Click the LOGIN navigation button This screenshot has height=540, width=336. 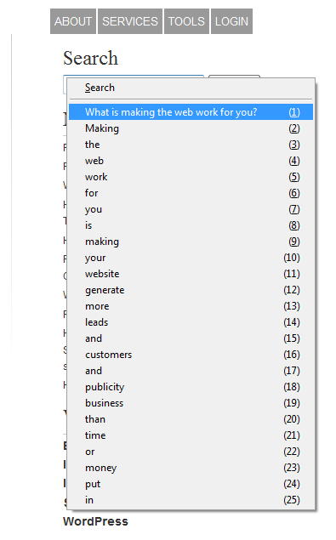231,21
